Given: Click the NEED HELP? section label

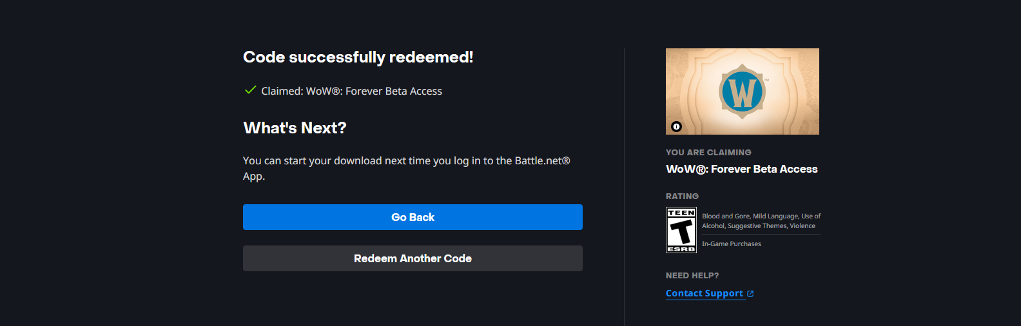Looking at the screenshot, I should click(x=692, y=275).
